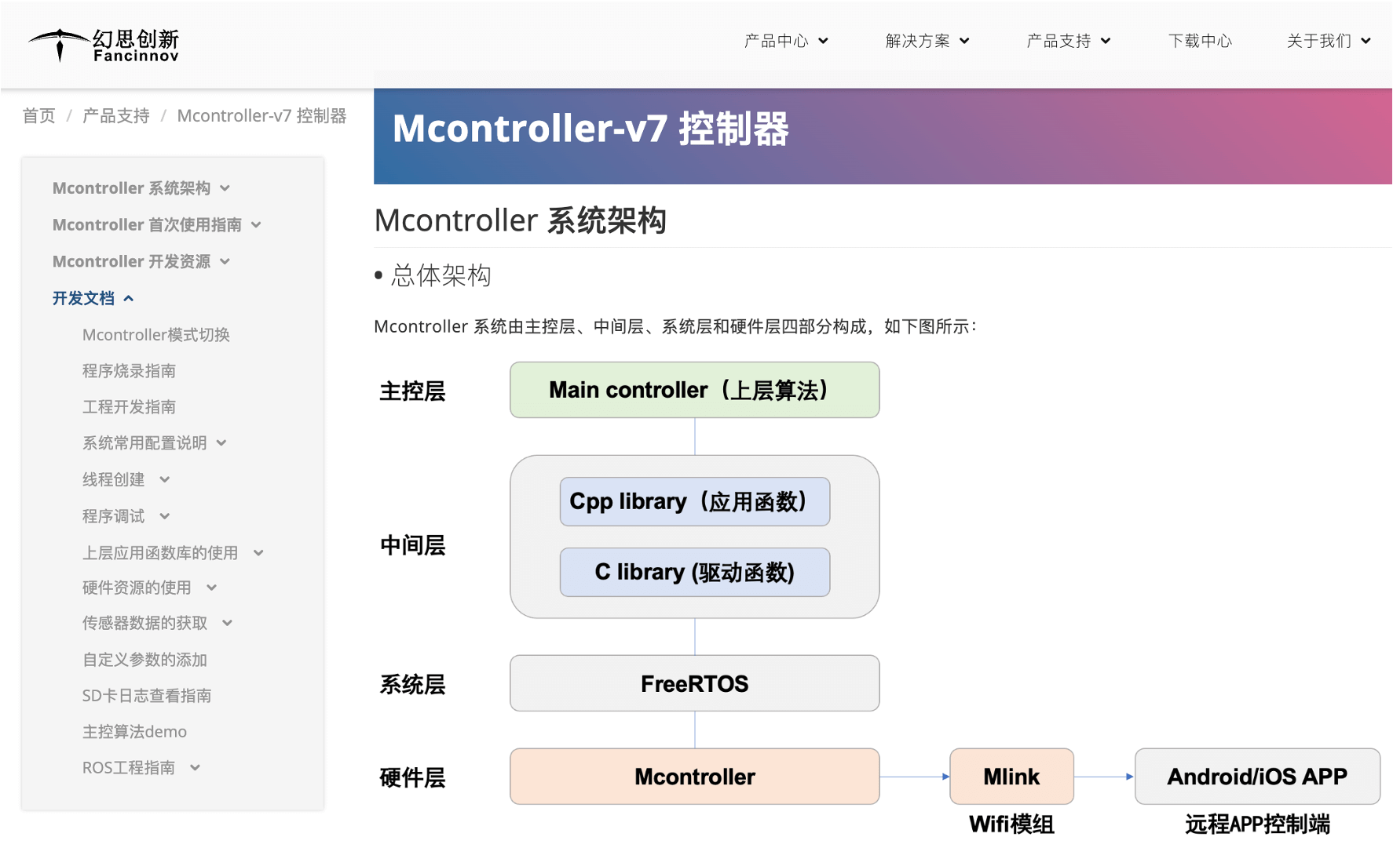The height and width of the screenshot is (848, 1393).
Task: Expand the 线程创建 chevron
Action: click(x=164, y=479)
